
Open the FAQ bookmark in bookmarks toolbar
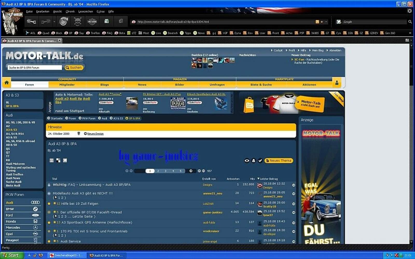(x=107, y=33)
